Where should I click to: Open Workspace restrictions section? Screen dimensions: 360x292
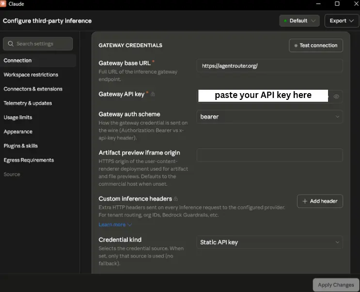(31, 75)
